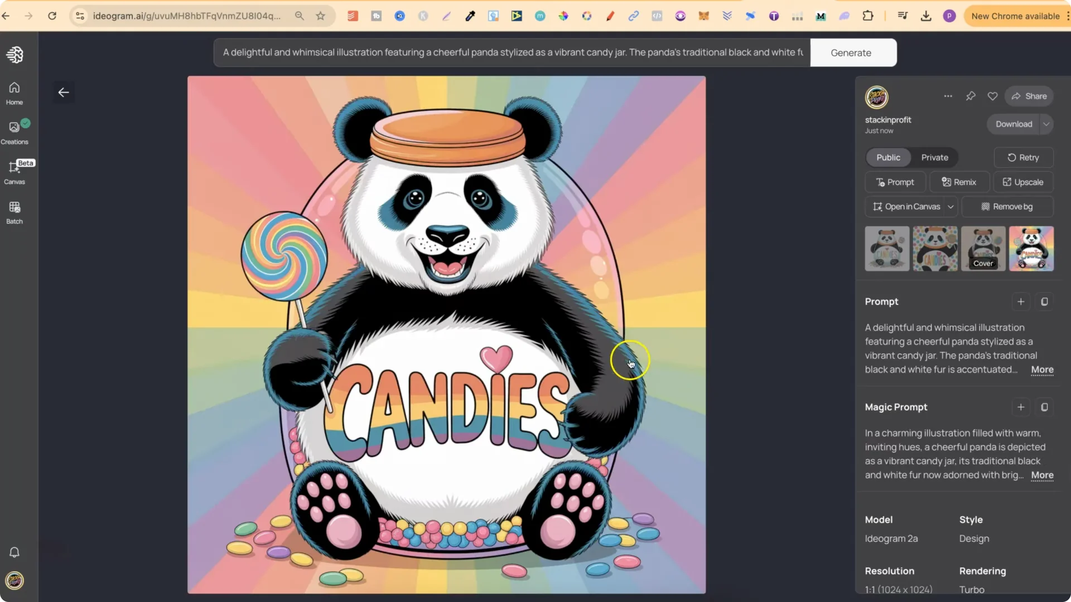The width and height of the screenshot is (1071, 602).
Task: Pin the creation using the pin icon
Action: [971, 96]
